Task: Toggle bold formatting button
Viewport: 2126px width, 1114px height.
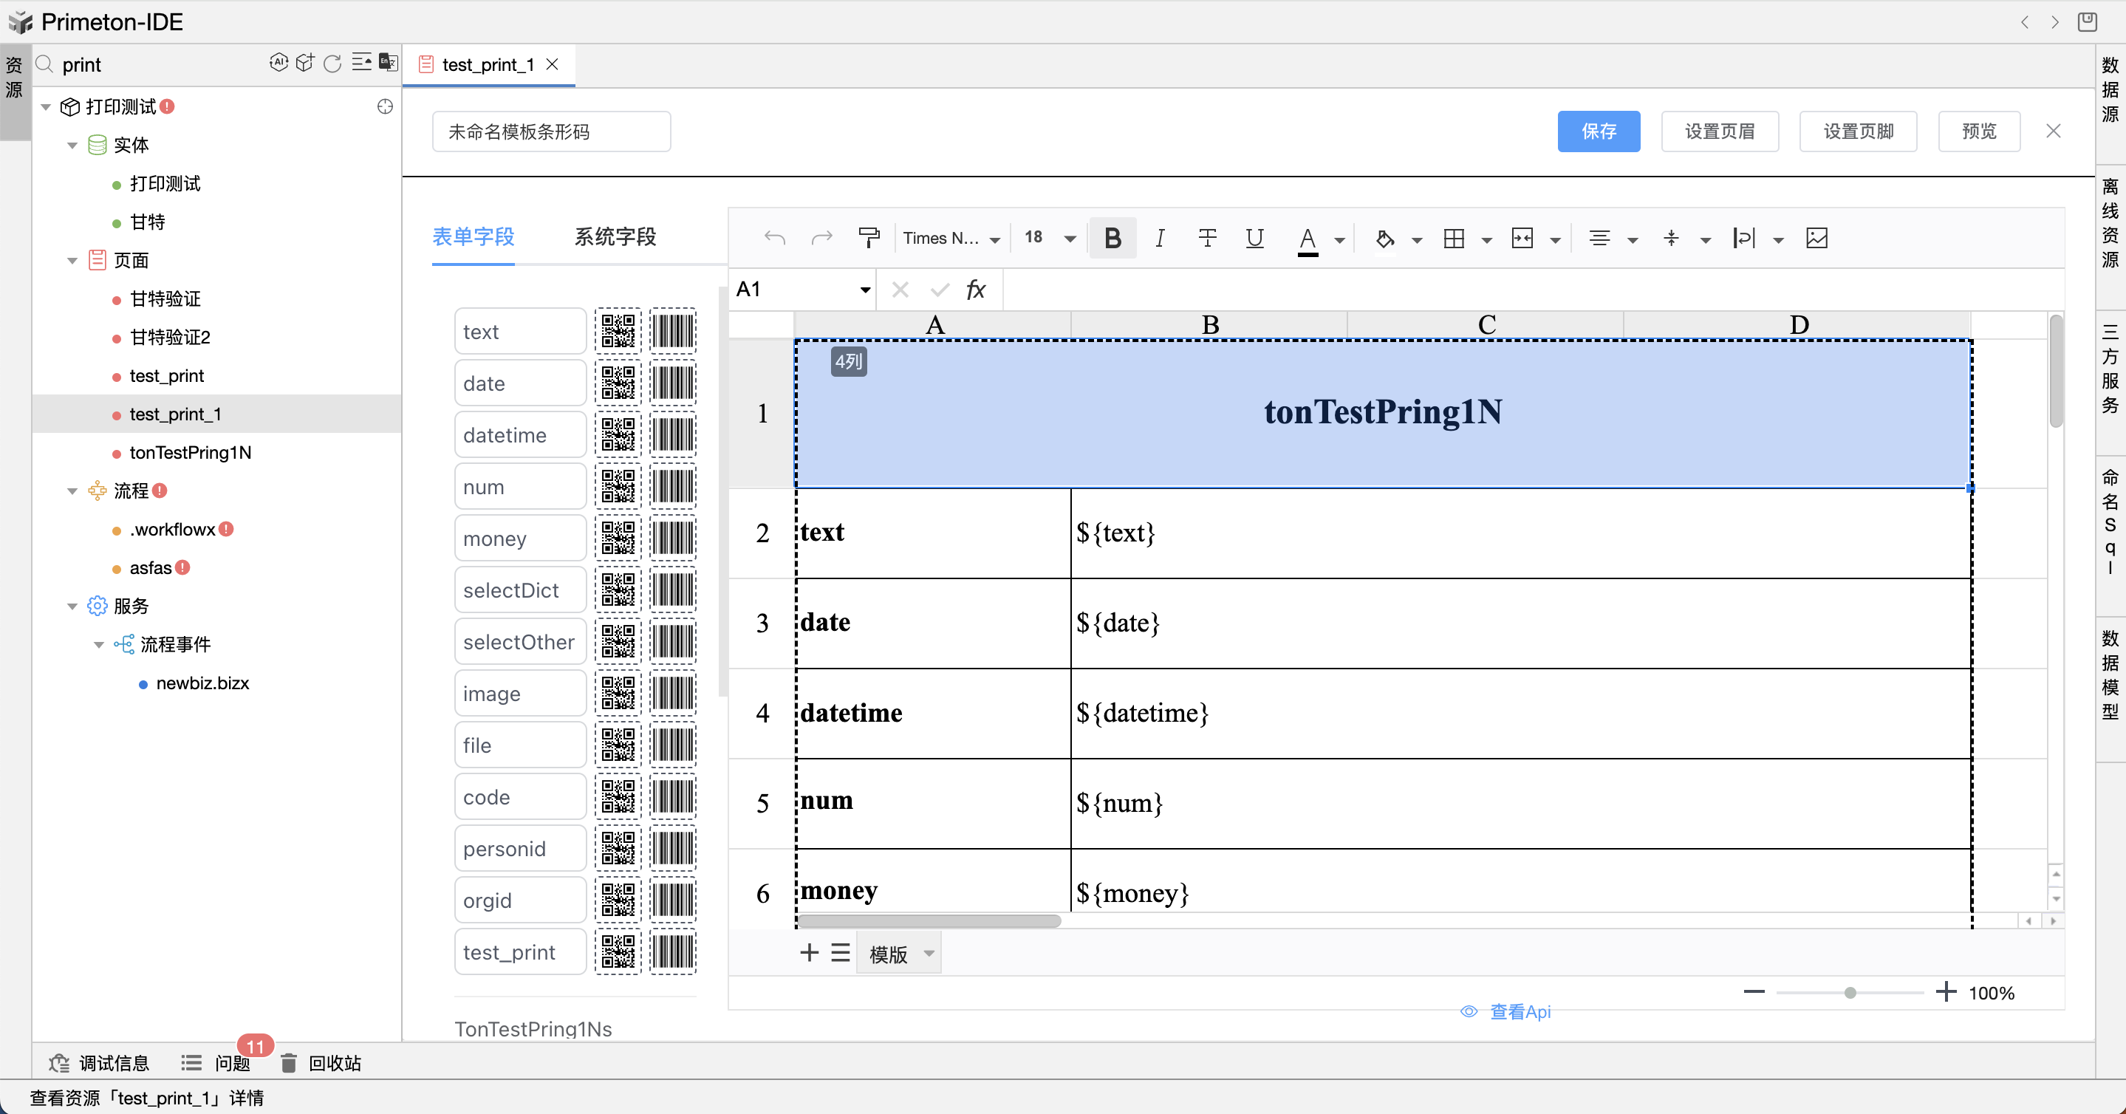Action: (x=1112, y=238)
